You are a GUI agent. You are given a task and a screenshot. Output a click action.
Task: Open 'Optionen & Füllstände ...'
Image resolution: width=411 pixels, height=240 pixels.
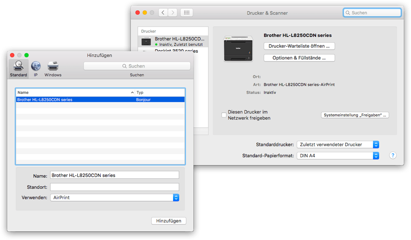[x=299, y=58]
